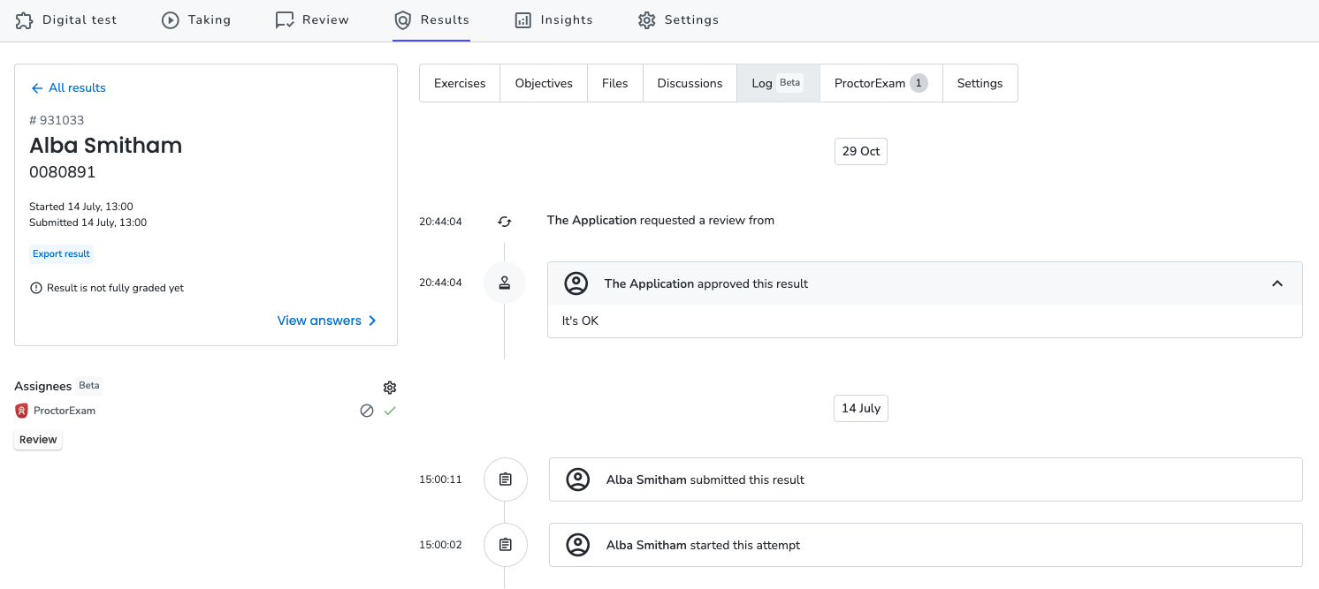Click the Alba Smitham started this attempt entry
The image size is (1319, 589).
(926, 545)
